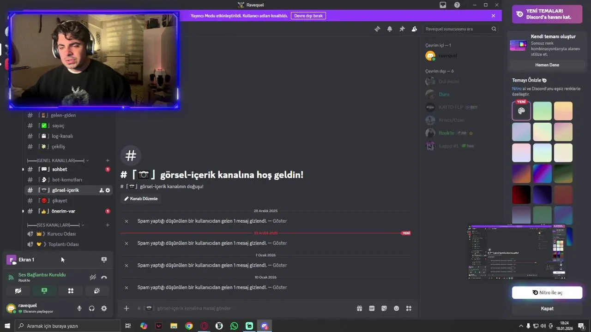Image resolution: width=591 pixels, height=332 pixels.
Task: Open Opera browser in the taskbar
Action: pos(204,326)
